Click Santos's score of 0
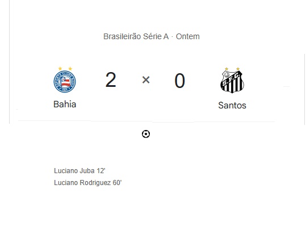The height and width of the screenshot is (239, 306). point(179,81)
